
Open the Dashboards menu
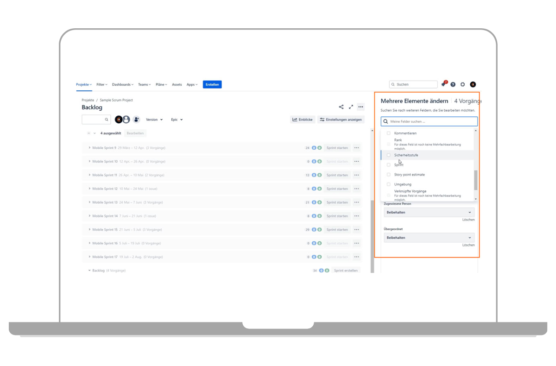click(122, 84)
